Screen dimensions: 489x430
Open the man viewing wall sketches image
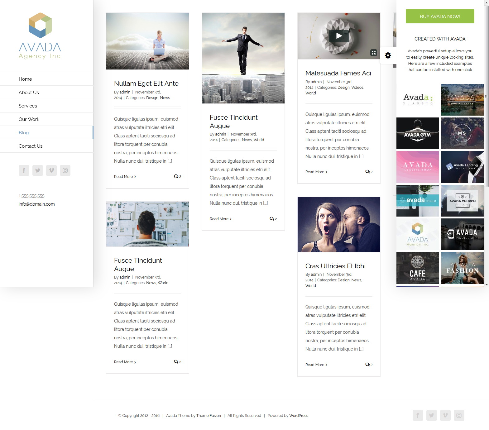[147, 224]
